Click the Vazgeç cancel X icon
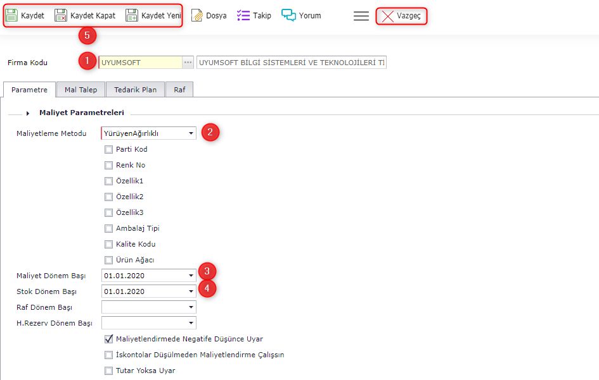Screen dimensions: 599x380 [387, 16]
